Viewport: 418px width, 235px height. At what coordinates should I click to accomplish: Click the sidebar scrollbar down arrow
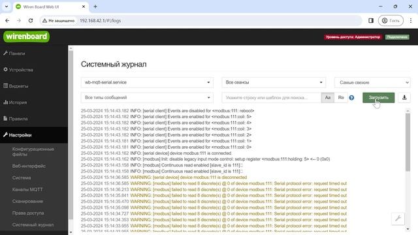(x=71, y=232)
